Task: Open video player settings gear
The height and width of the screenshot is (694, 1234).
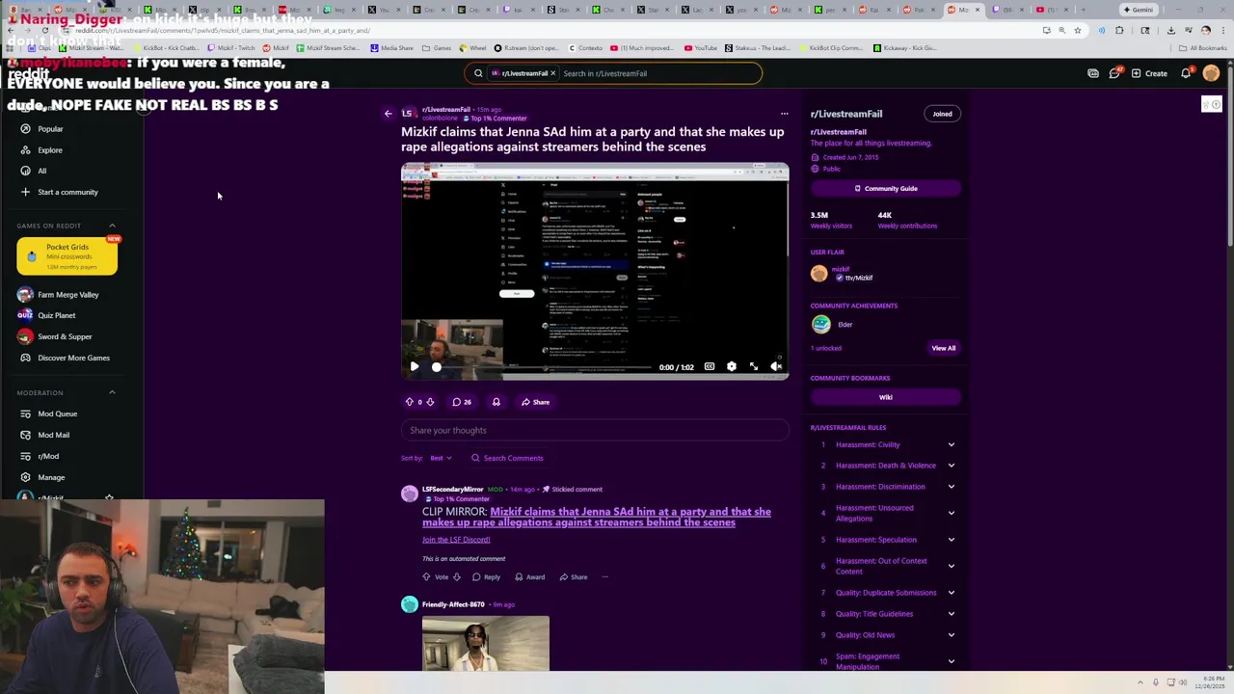Action: tap(732, 366)
